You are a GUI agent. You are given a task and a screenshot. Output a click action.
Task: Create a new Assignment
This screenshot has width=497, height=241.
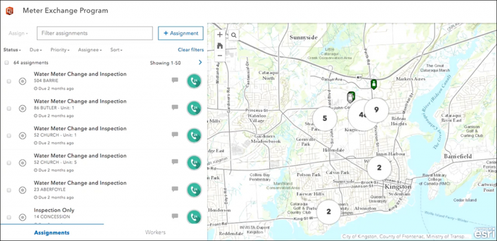tap(181, 33)
